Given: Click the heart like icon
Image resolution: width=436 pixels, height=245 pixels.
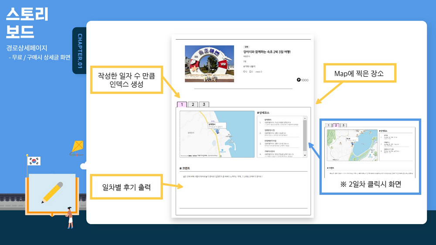Looking at the screenshot, I should click(244, 71).
